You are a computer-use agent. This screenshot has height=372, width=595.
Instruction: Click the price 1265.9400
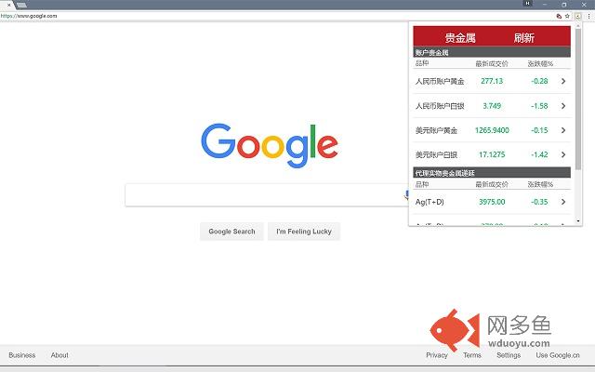coord(492,130)
